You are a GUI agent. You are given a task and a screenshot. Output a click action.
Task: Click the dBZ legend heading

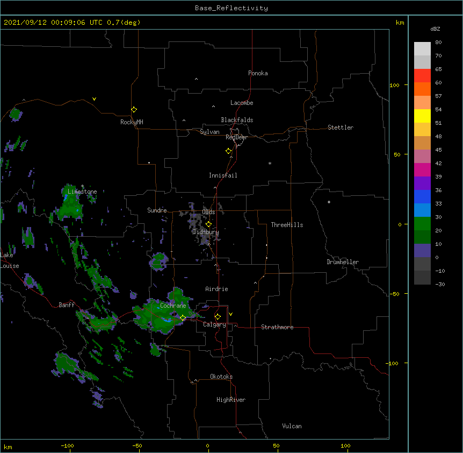pyautogui.click(x=435, y=29)
